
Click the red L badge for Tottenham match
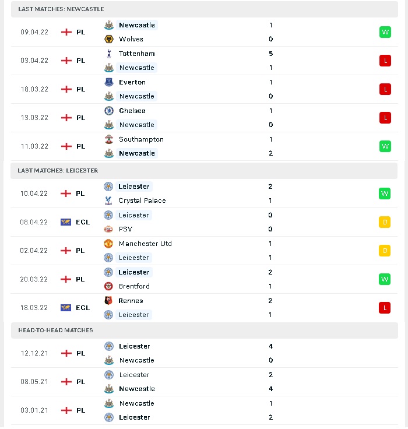click(385, 61)
